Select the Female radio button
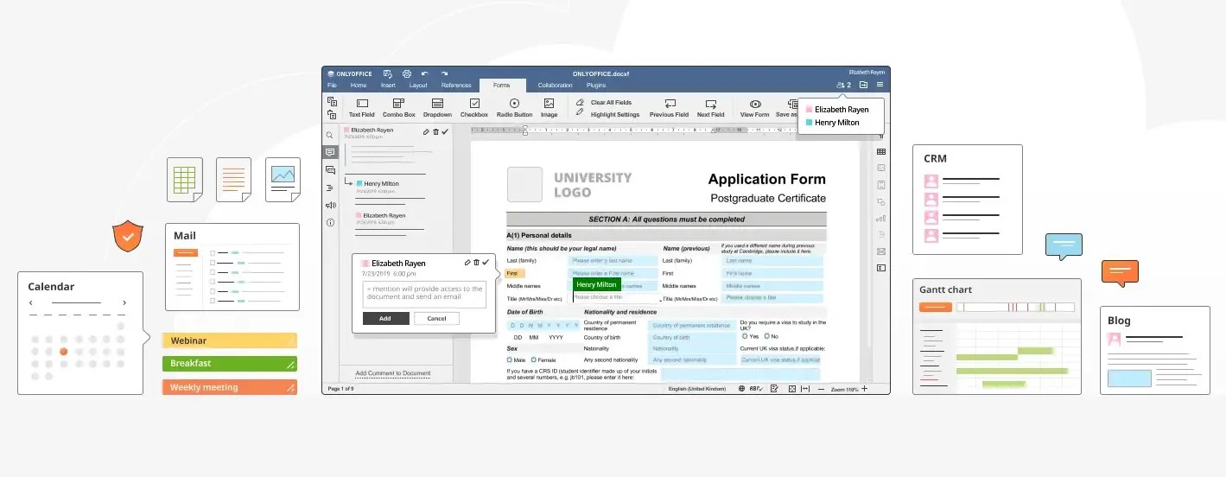Image resolution: width=1226 pixels, height=477 pixels. tap(534, 359)
